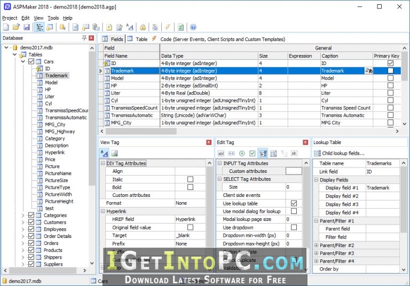
Task: Click the green refresh toolbar icon
Action: tap(180, 27)
